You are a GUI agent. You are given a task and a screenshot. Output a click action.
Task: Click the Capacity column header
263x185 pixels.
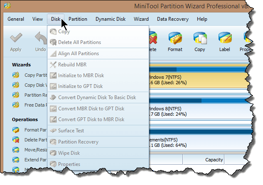(204, 160)
